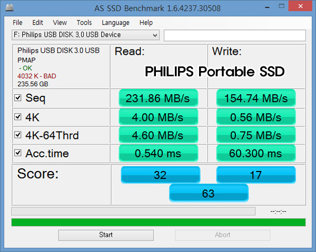Uncheck the 4K test checkbox
Image resolution: width=316 pixels, height=252 pixels.
point(18,117)
